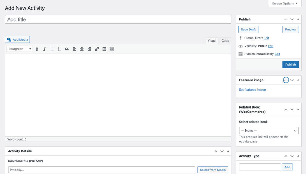The width and height of the screenshot is (306, 174).
Task: Click the blue Publish button
Action: [x=290, y=65]
